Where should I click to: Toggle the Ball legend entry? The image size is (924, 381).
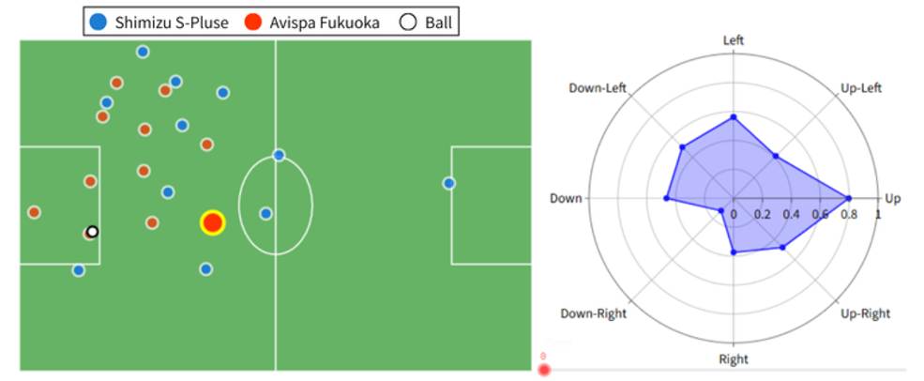pyautogui.click(x=427, y=22)
